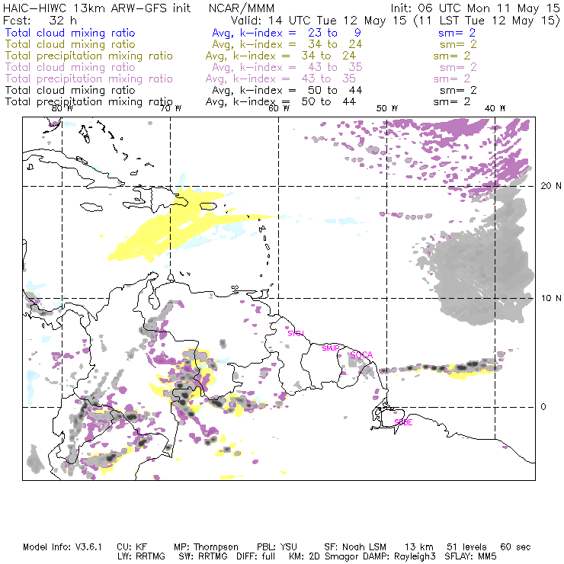
Task: Click the 'CU: KF' cumulus scheme text
Action: tap(132, 547)
